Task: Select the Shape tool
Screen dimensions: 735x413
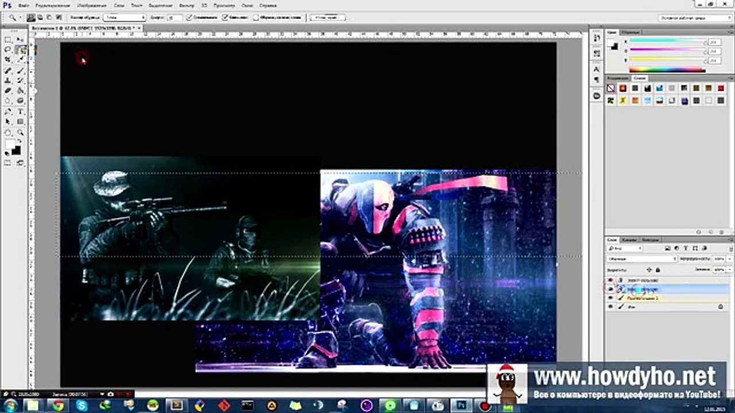Action: coord(20,122)
